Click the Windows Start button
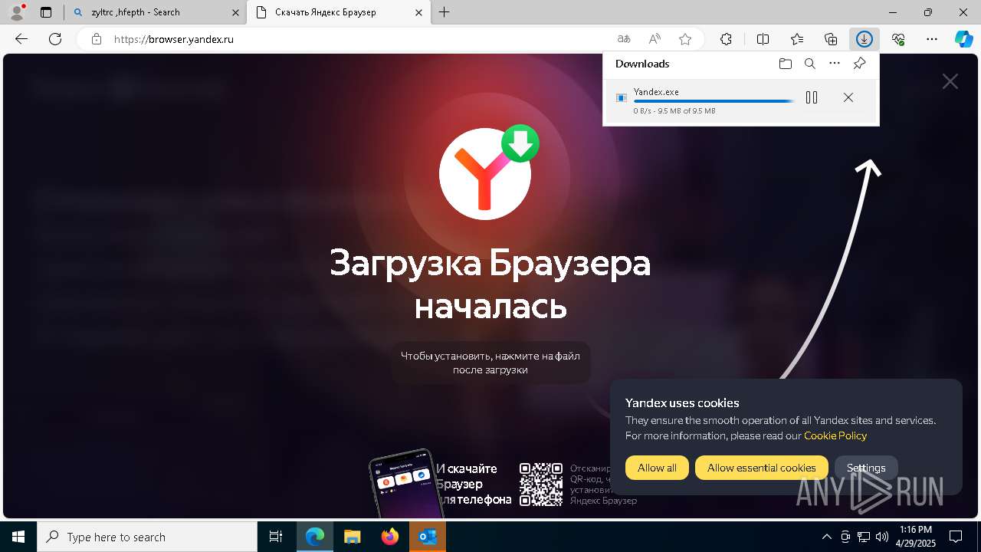The height and width of the screenshot is (552, 981). point(18,537)
